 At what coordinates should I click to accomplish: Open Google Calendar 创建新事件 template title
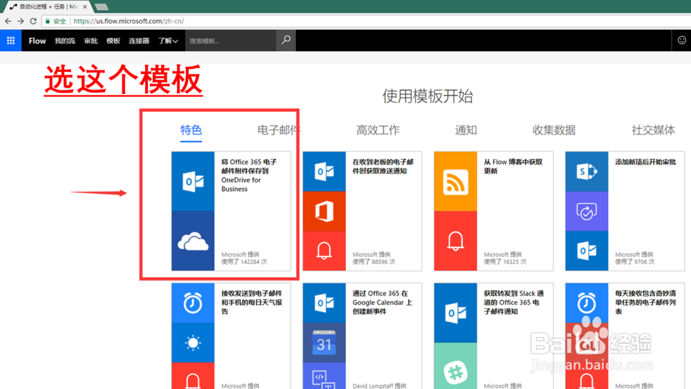tap(382, 302)
